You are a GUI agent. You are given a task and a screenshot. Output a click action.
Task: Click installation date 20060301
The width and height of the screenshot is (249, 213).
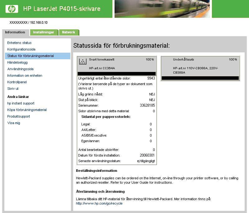147,155
